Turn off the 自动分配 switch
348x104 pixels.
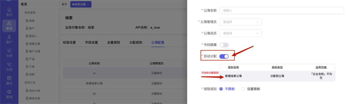[224, 56]
